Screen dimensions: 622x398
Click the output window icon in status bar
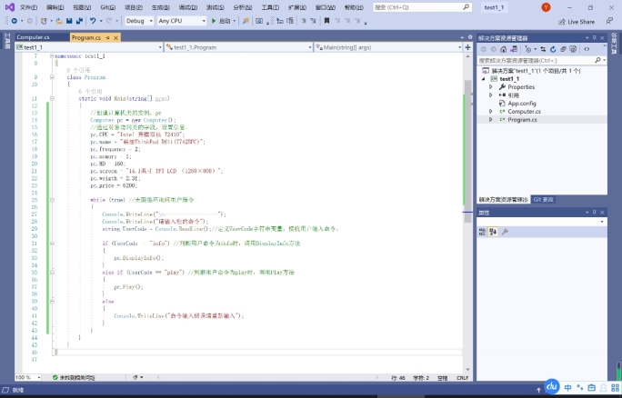[6, 390]
